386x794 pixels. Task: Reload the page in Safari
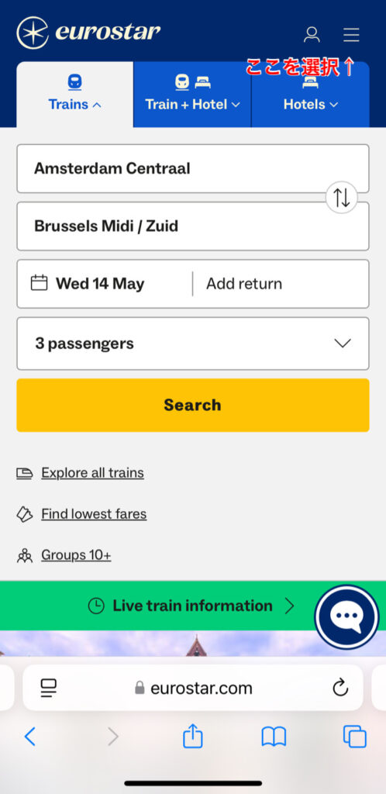point(340,688)
